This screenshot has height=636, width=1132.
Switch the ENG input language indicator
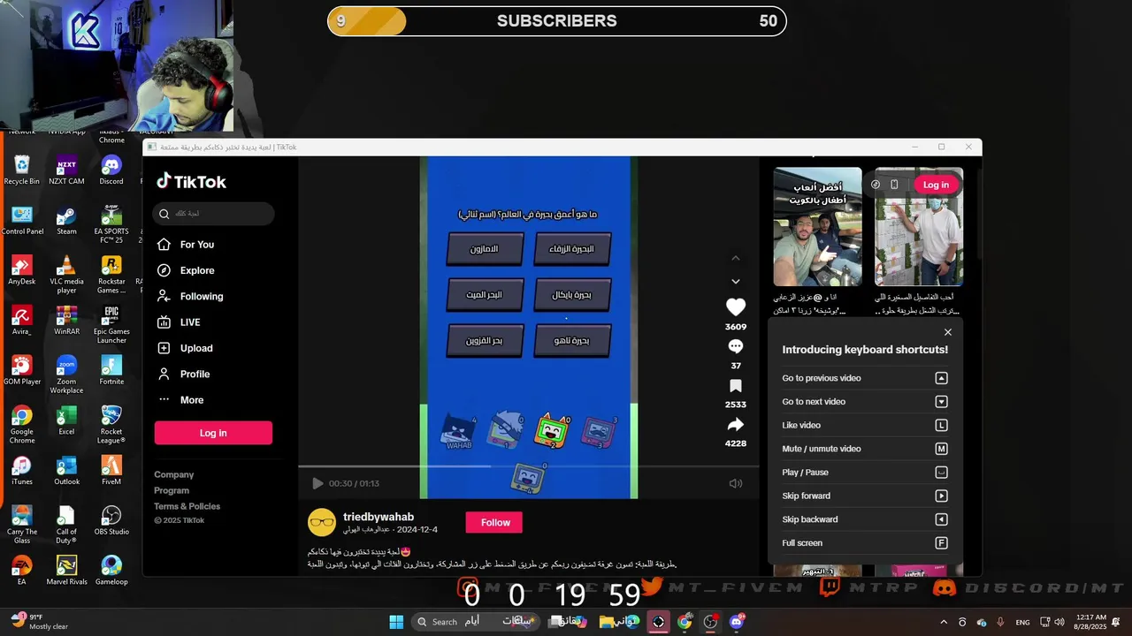coord(1022,622)
